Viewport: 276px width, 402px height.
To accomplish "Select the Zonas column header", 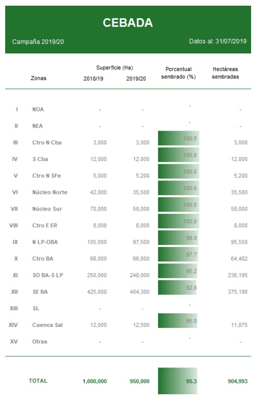I will point(38,78).
